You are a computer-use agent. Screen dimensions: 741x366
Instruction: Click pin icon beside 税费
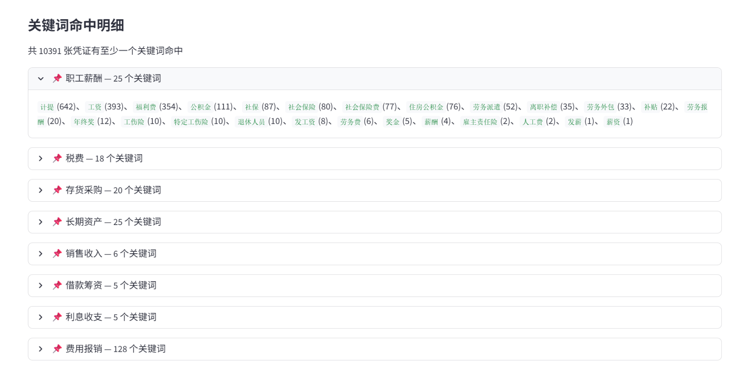(57, 158)
